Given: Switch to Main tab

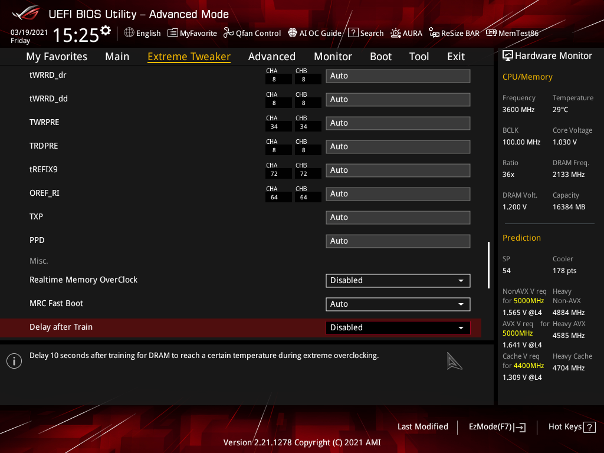Looking at the screenshot, I should click(117, 57).
